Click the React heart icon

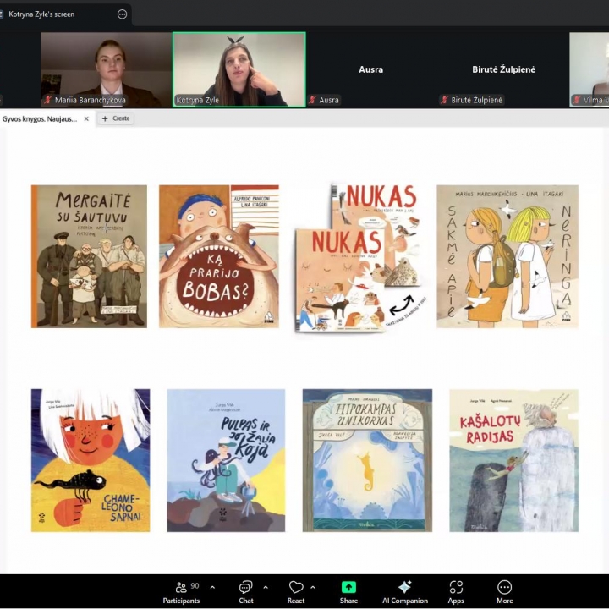[x=296, y=590]
